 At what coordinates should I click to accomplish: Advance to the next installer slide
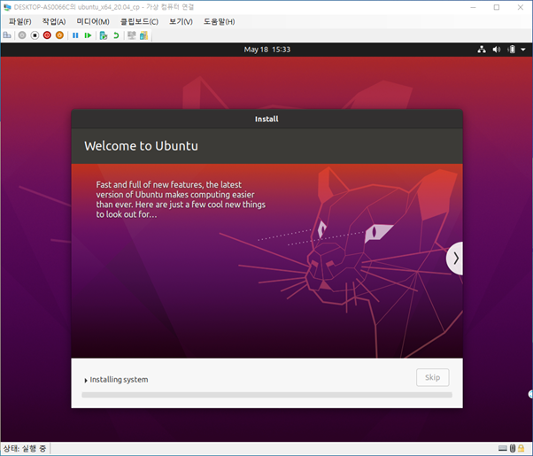click(x=455, y=259)
